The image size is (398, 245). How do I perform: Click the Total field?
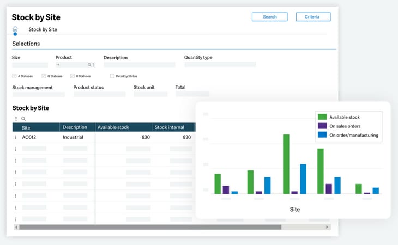pos(192,94)
